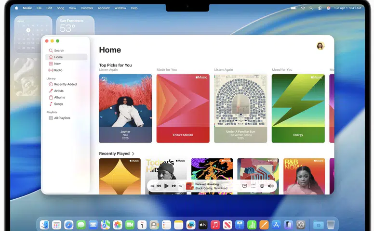This screenshot has height=231, width=374.
Task: Open Mail from the Dock
Action: pyautogui.click(x=93, y=225)
